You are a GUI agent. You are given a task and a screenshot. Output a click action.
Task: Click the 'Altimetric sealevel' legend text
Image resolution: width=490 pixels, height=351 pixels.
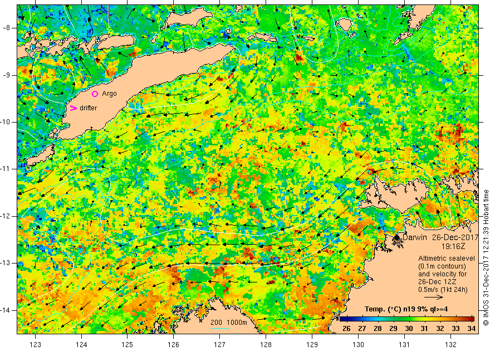point(447,259)
